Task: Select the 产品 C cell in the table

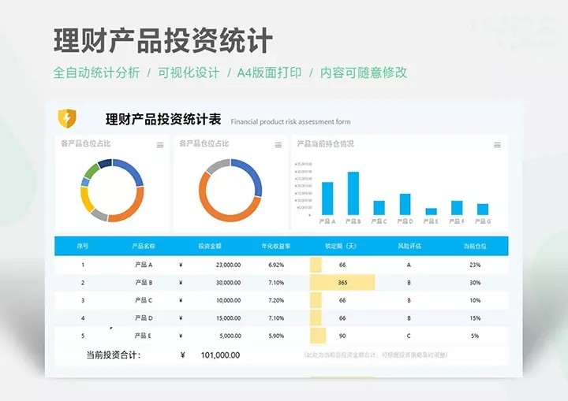Action: pyautogui.click(x=144, y=300)
